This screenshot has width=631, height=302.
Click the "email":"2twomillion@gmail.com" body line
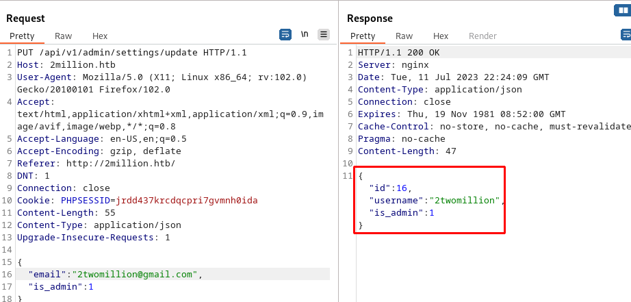point(115,275)
